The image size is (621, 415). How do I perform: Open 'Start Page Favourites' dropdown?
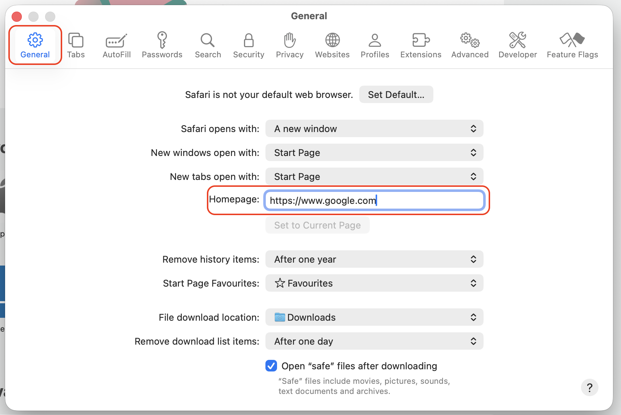[374, 283]
